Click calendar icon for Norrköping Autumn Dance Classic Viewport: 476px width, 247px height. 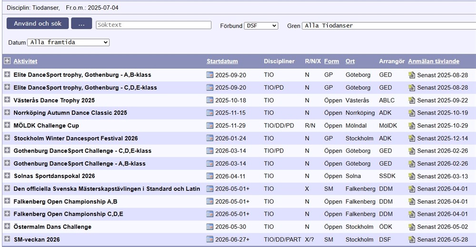(210, 113)
